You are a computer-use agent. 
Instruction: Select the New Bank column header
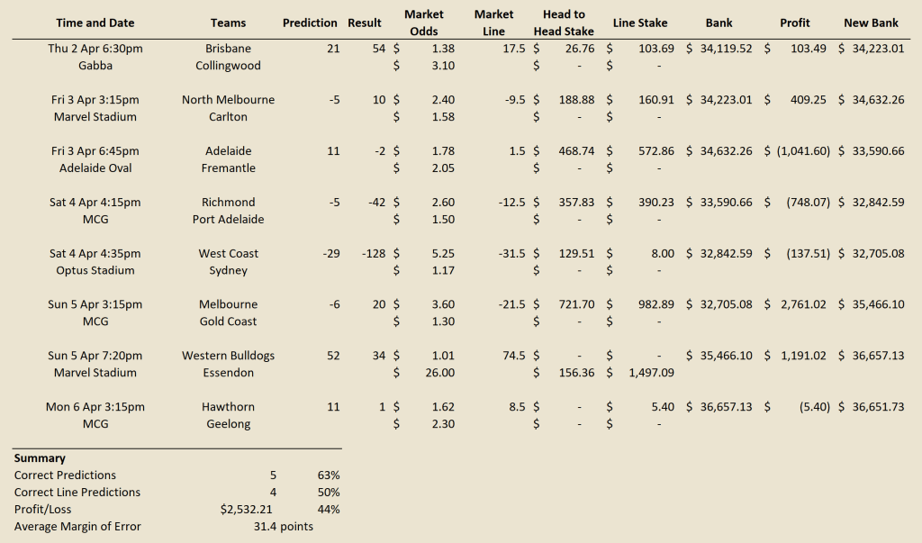click(871, 23)
